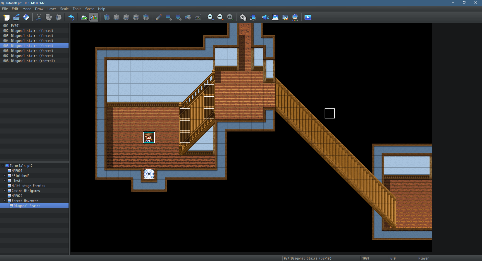Open the Plugin Manager
Viewport: 482px width, 261px height.
[x=253, y=17]
